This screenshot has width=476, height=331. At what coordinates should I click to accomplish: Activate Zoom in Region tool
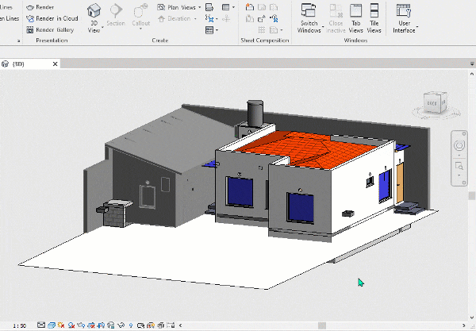pyautogui.click(x=459, y=166)
